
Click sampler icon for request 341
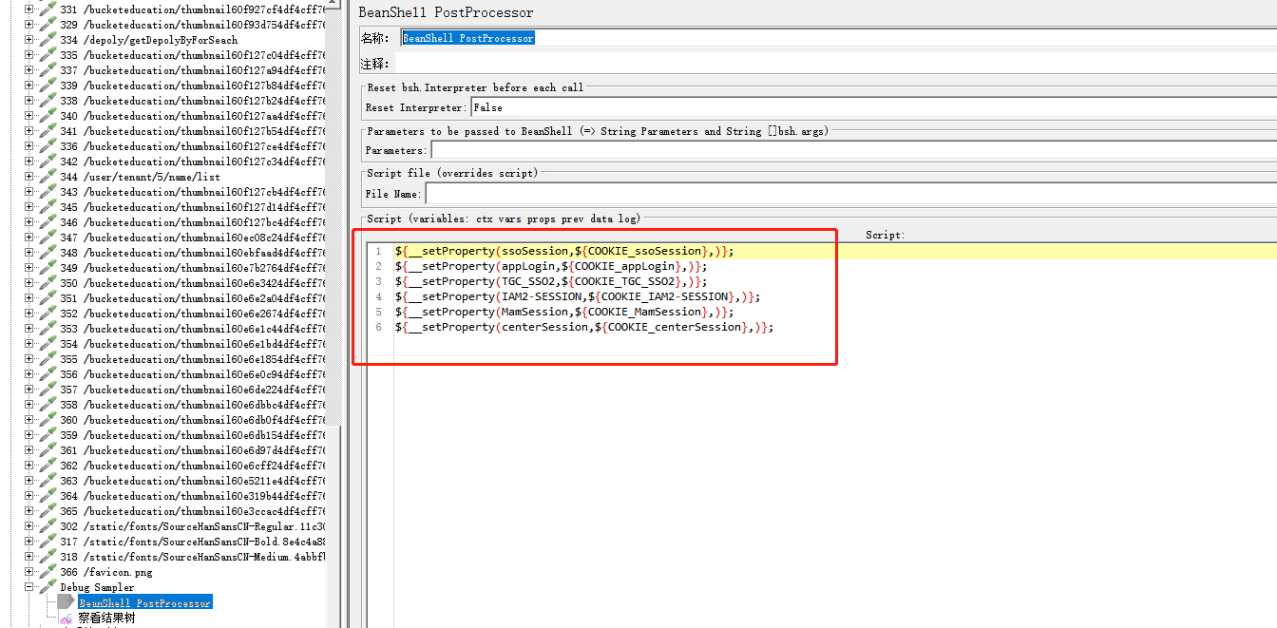pos(48,131)
